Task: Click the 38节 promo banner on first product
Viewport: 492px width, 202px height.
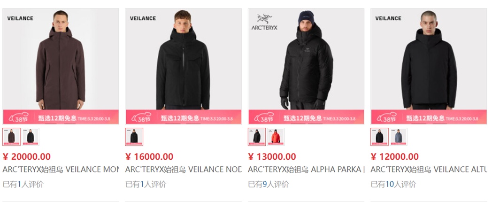Action: click(61, 117)
